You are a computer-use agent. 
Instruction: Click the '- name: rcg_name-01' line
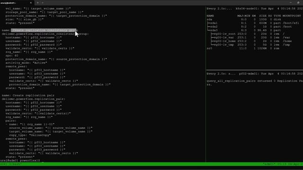(30, 124)
